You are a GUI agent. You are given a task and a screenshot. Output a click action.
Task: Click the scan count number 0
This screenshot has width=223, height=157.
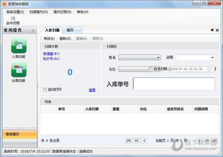pyautogui.click(x=70, y=72)
